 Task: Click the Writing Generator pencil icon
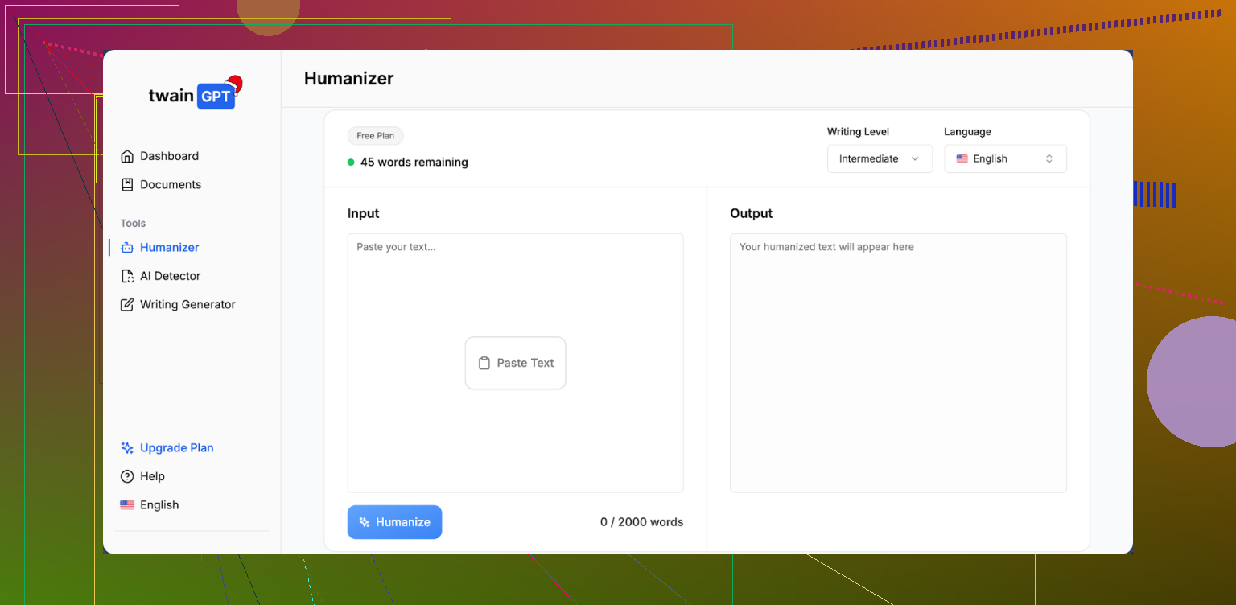127,305
